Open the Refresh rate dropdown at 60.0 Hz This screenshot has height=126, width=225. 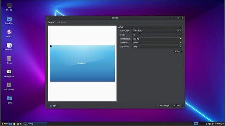157,39
